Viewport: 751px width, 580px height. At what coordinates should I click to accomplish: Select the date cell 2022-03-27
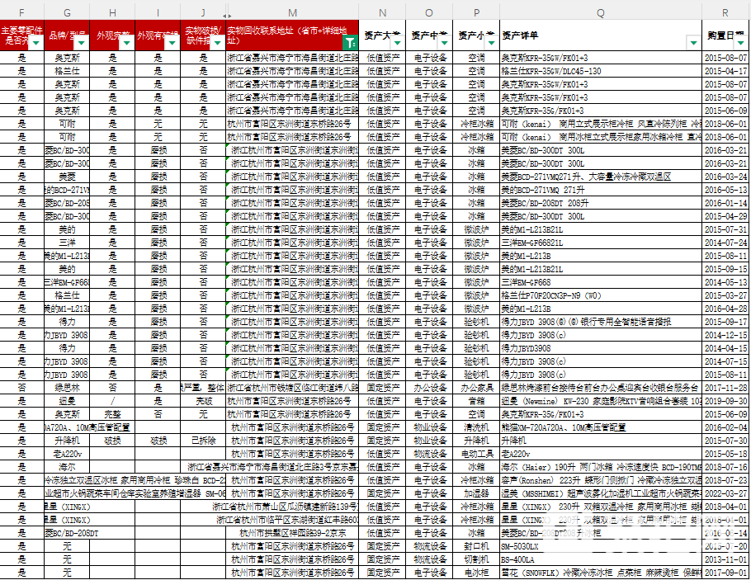[x=726, y=493]
